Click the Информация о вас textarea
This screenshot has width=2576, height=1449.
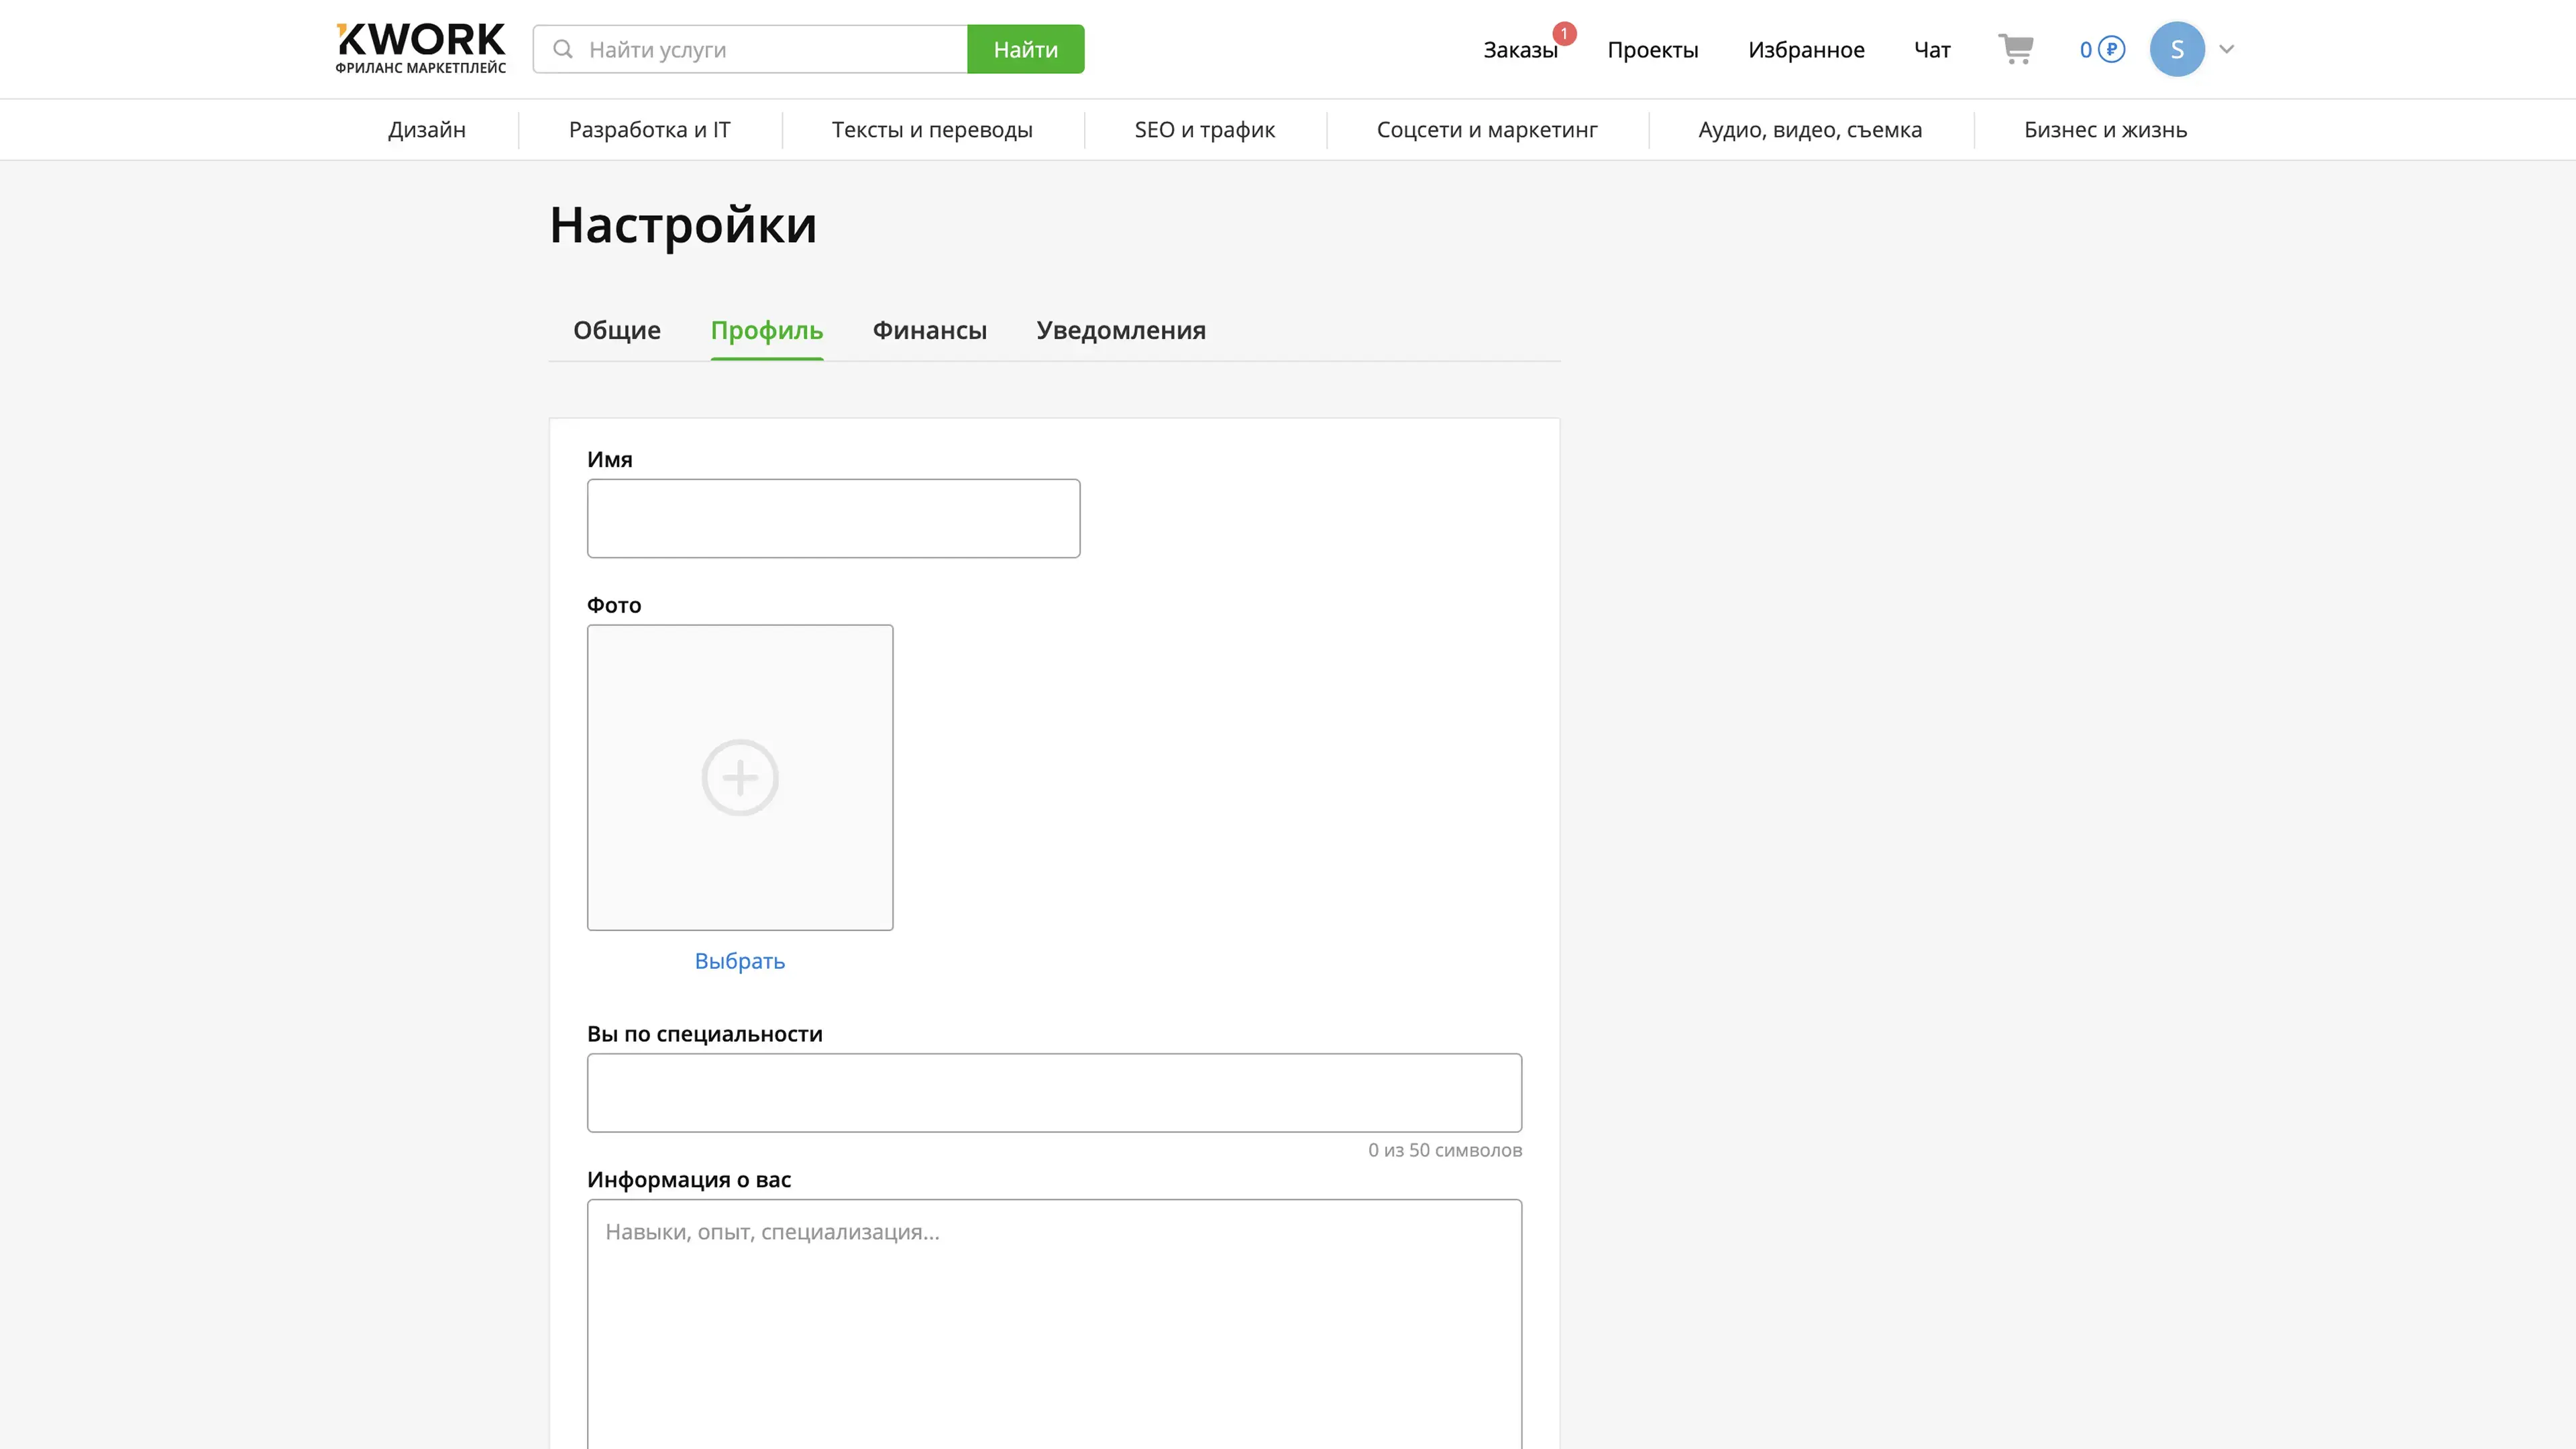(x=1054, y=1320)
